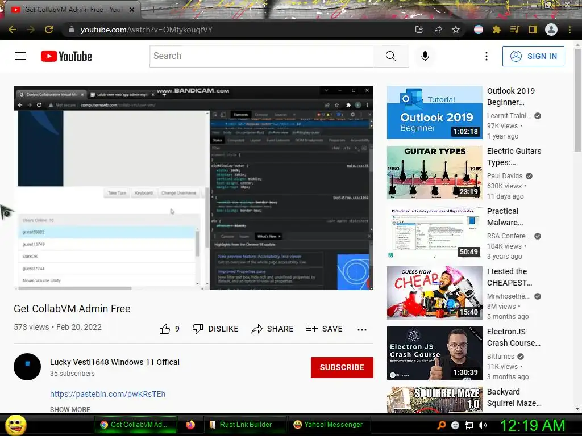Click the Get CollabVM Admin Free title
This screenshot has width=582, height=436.
coord(72,308)
